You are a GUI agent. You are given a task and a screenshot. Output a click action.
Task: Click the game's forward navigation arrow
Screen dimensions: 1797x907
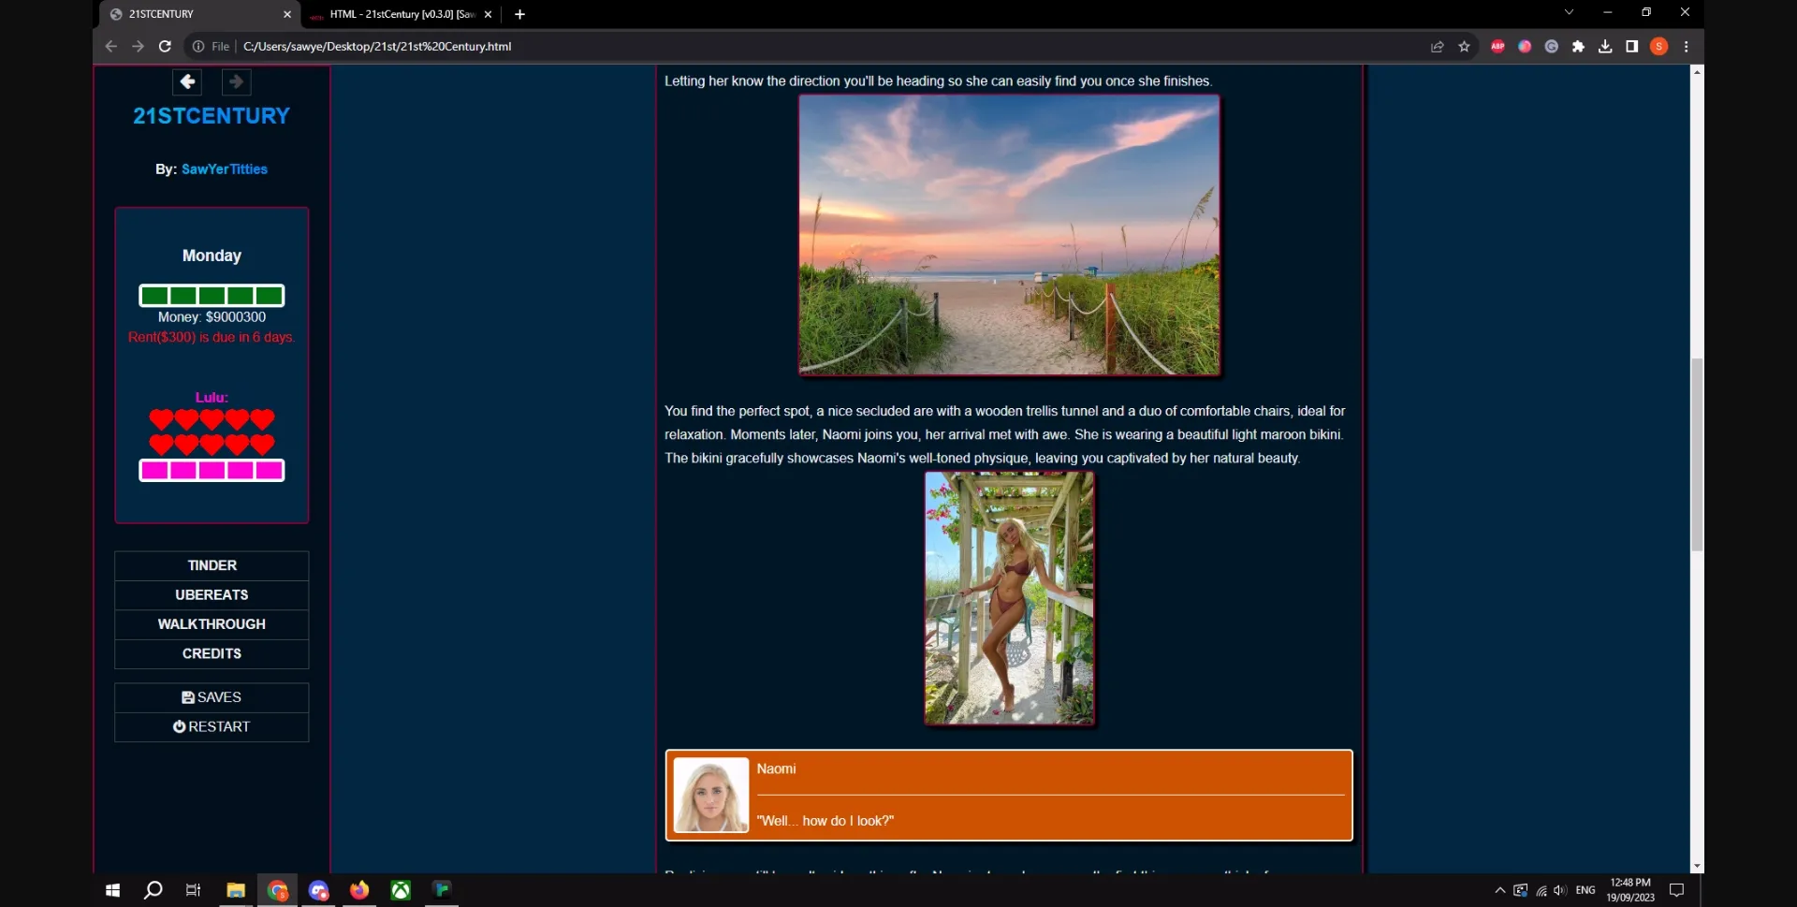(x=236, y=82)
